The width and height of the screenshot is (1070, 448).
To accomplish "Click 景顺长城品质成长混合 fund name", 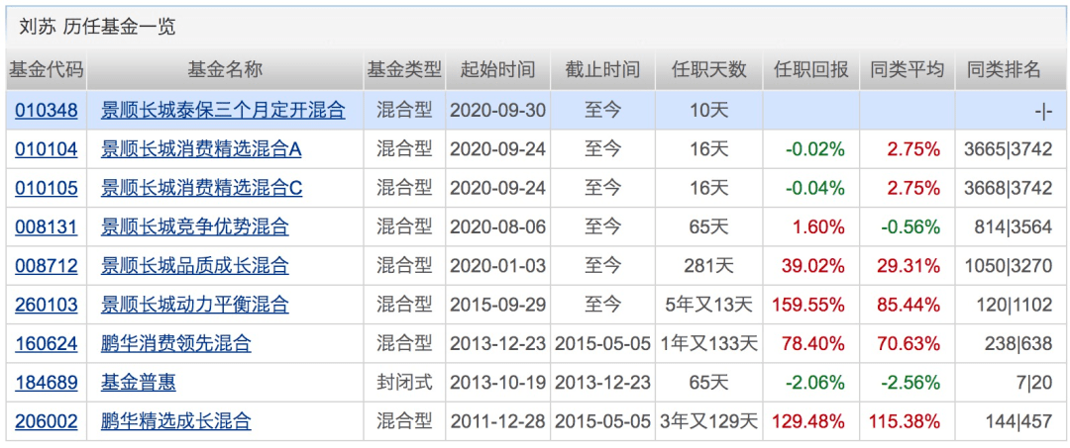I will 195,265.
